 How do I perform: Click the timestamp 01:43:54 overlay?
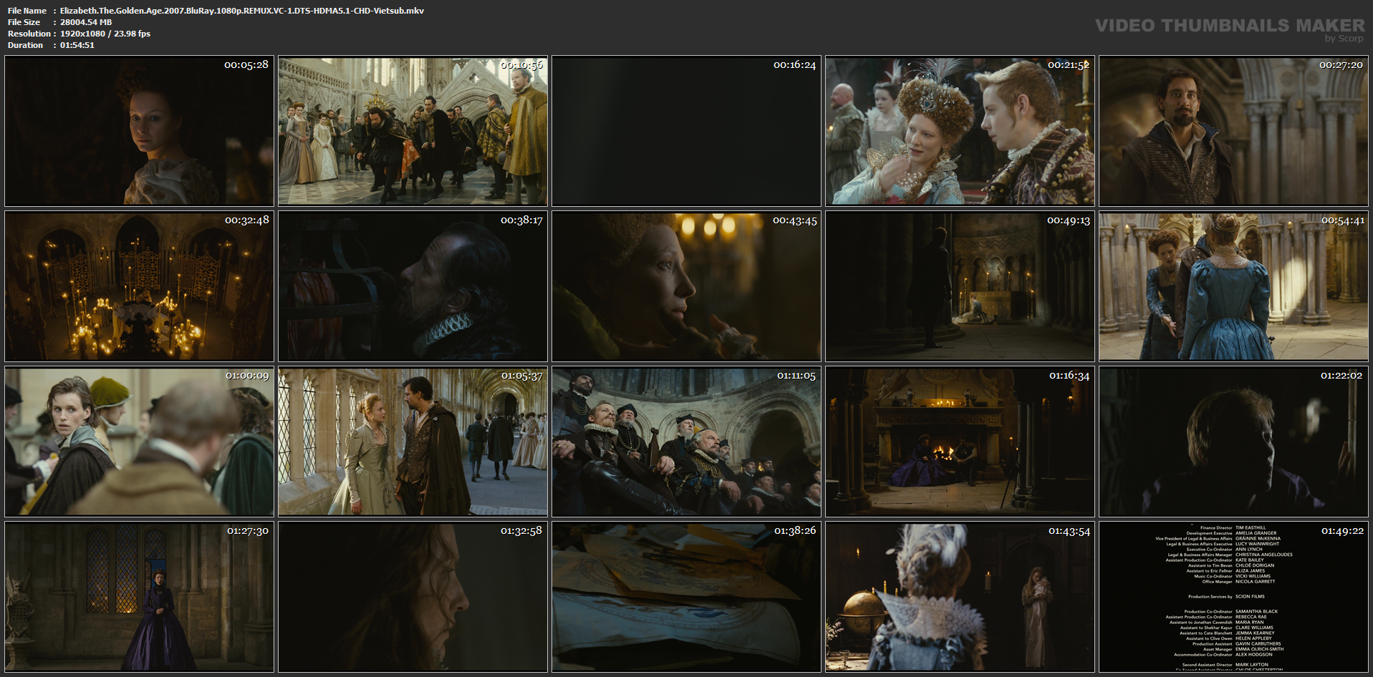(1069, 530)
